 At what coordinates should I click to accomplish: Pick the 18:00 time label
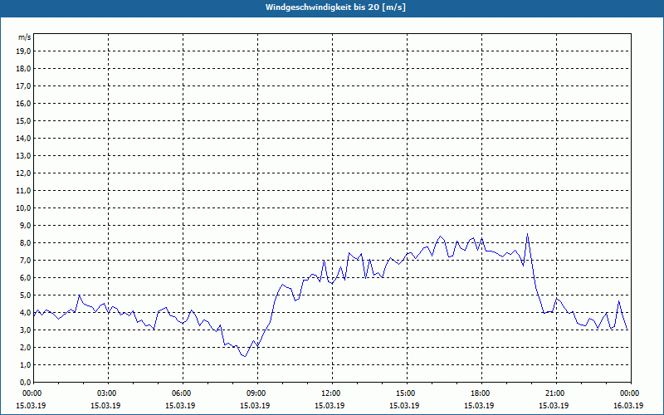point(481,393)
